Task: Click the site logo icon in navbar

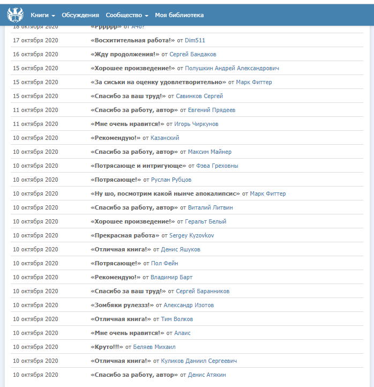Action: [x=15, y=14]
